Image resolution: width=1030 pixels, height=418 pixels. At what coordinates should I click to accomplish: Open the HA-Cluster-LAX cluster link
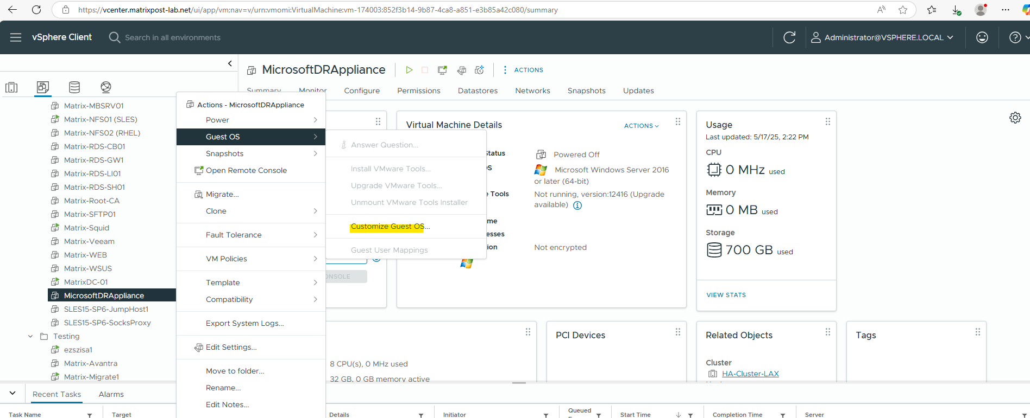[750, 374]
